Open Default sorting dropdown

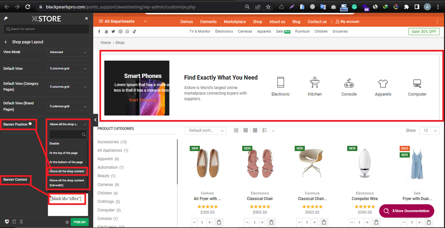(x=205, y=131)
